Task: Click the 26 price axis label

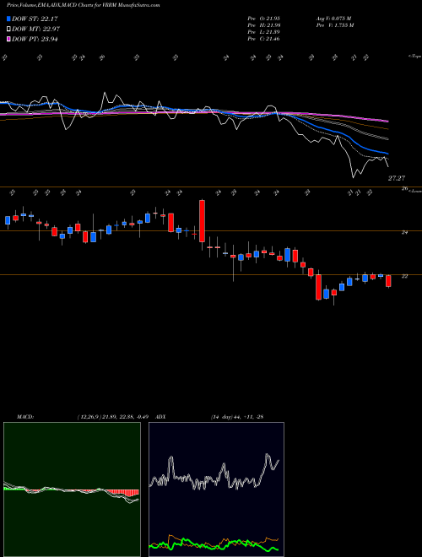Action: 404,189
